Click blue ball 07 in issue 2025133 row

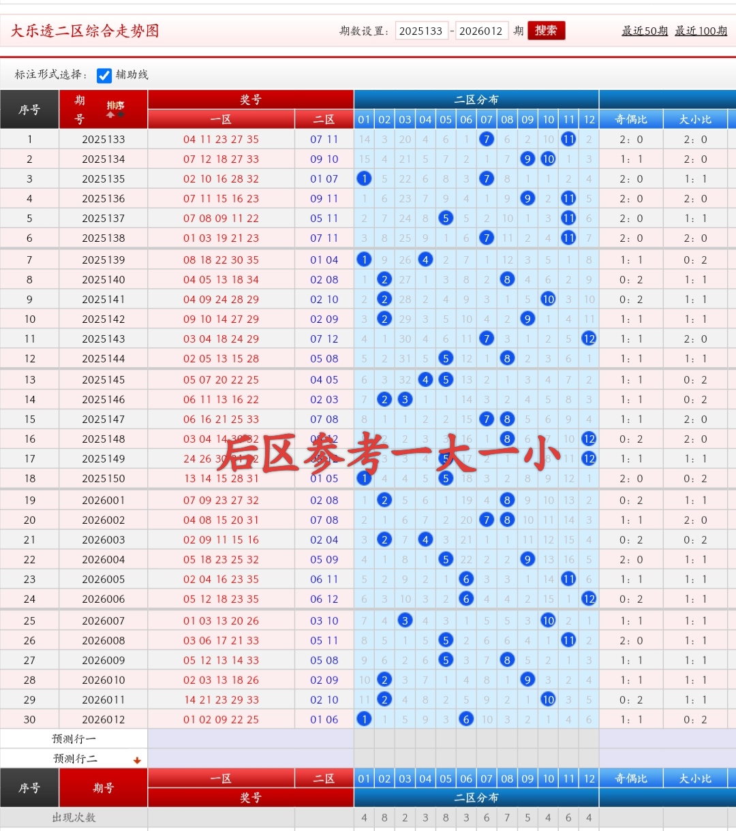[487, 139]
